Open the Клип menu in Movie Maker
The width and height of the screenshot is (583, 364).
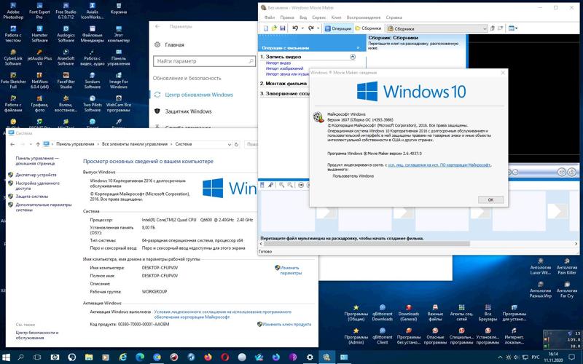pyautogui.click(x=336, y=17)
